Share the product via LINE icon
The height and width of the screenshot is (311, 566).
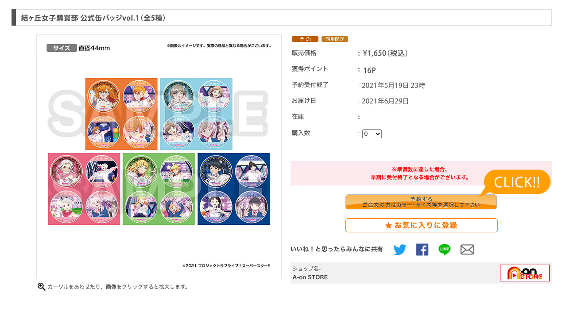(x=445, y=250)
